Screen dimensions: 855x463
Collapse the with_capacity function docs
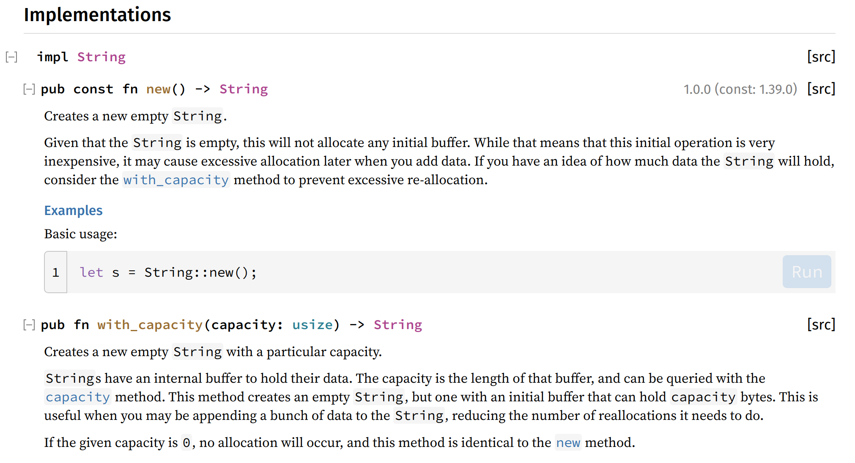coord(29,325)
